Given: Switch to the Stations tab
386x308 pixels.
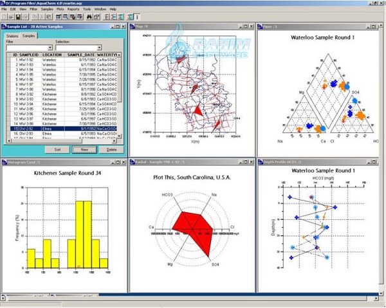Looking at the screenshot, I should pyautogui.click(x=12, y=36).
